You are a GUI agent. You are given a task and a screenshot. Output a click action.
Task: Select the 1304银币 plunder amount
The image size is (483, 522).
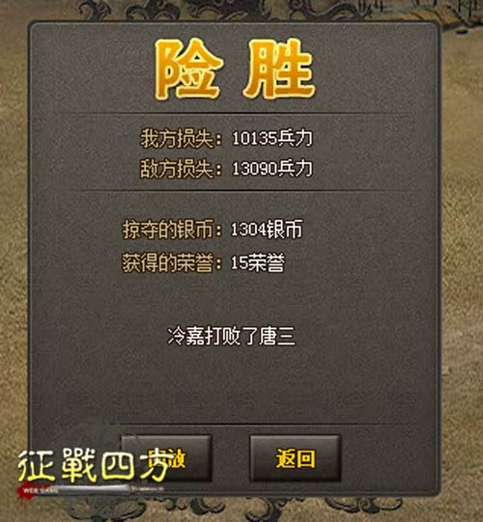coord(267,229)
